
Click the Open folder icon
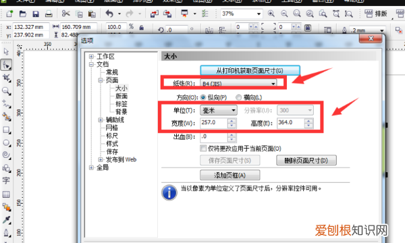pyautogui.click(x=23, y=13)
